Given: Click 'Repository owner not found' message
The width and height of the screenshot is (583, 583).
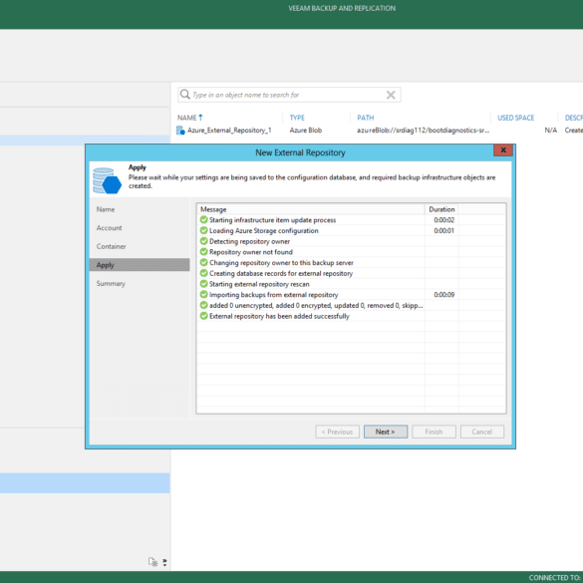Looking at the screenshot, I should pyautogui.click(x=251, y=252).
